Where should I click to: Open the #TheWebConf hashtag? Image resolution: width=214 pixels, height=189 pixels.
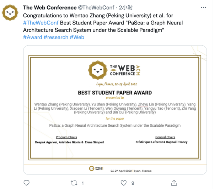(38, 22)
